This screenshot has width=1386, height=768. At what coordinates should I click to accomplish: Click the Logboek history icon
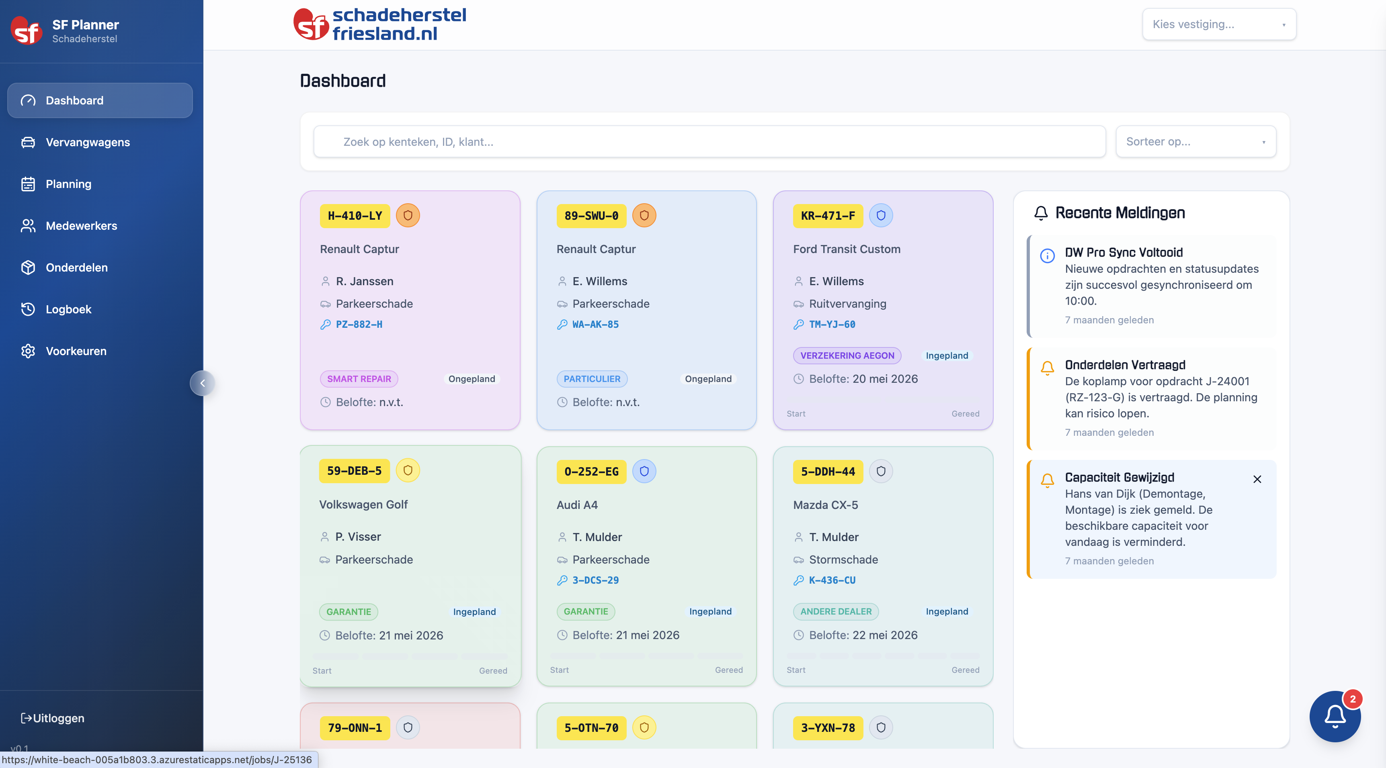click(x=28, y=309)
